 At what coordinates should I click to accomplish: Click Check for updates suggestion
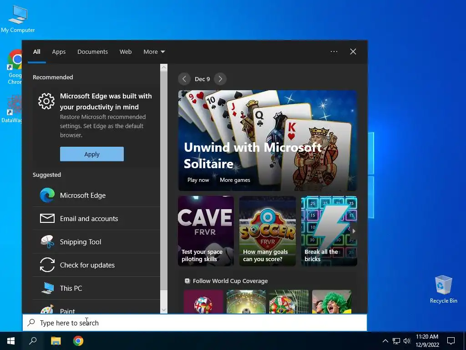tap(96, 265)
